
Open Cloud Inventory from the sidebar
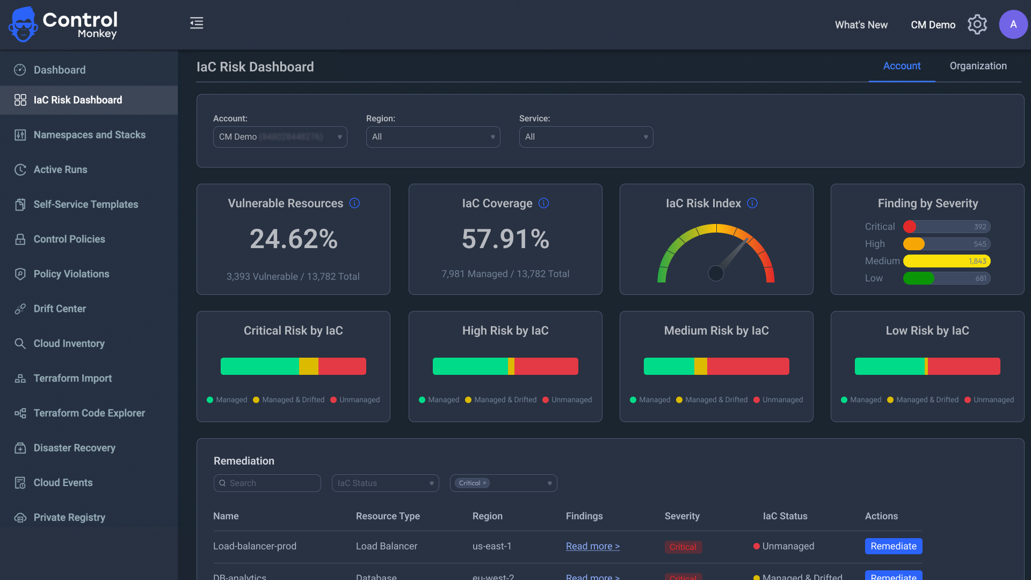pos(89,344)
